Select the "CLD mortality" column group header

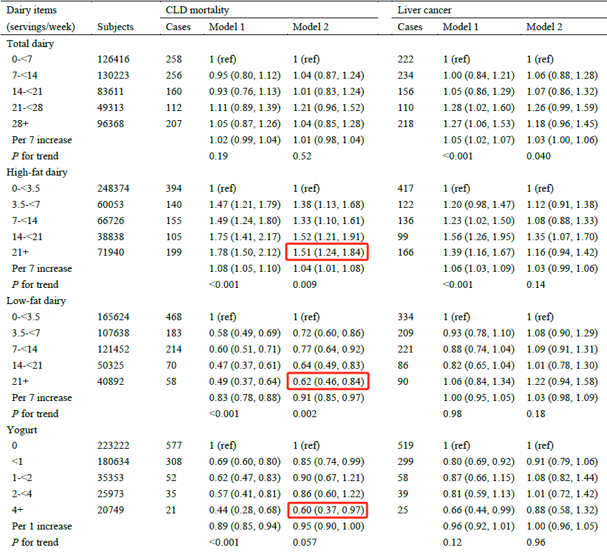click(197, 11)
